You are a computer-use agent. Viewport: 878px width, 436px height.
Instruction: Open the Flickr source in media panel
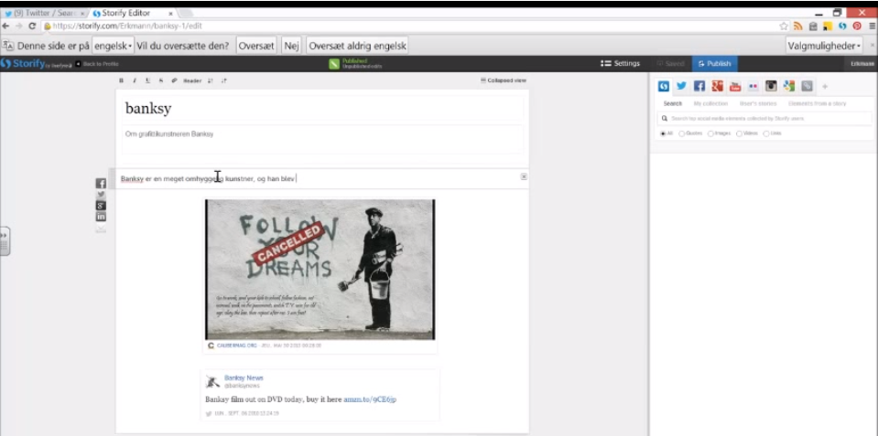click(x=753, y=86)
